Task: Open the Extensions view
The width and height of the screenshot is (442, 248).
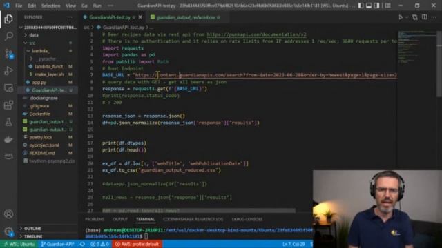Action: point(9,105)
